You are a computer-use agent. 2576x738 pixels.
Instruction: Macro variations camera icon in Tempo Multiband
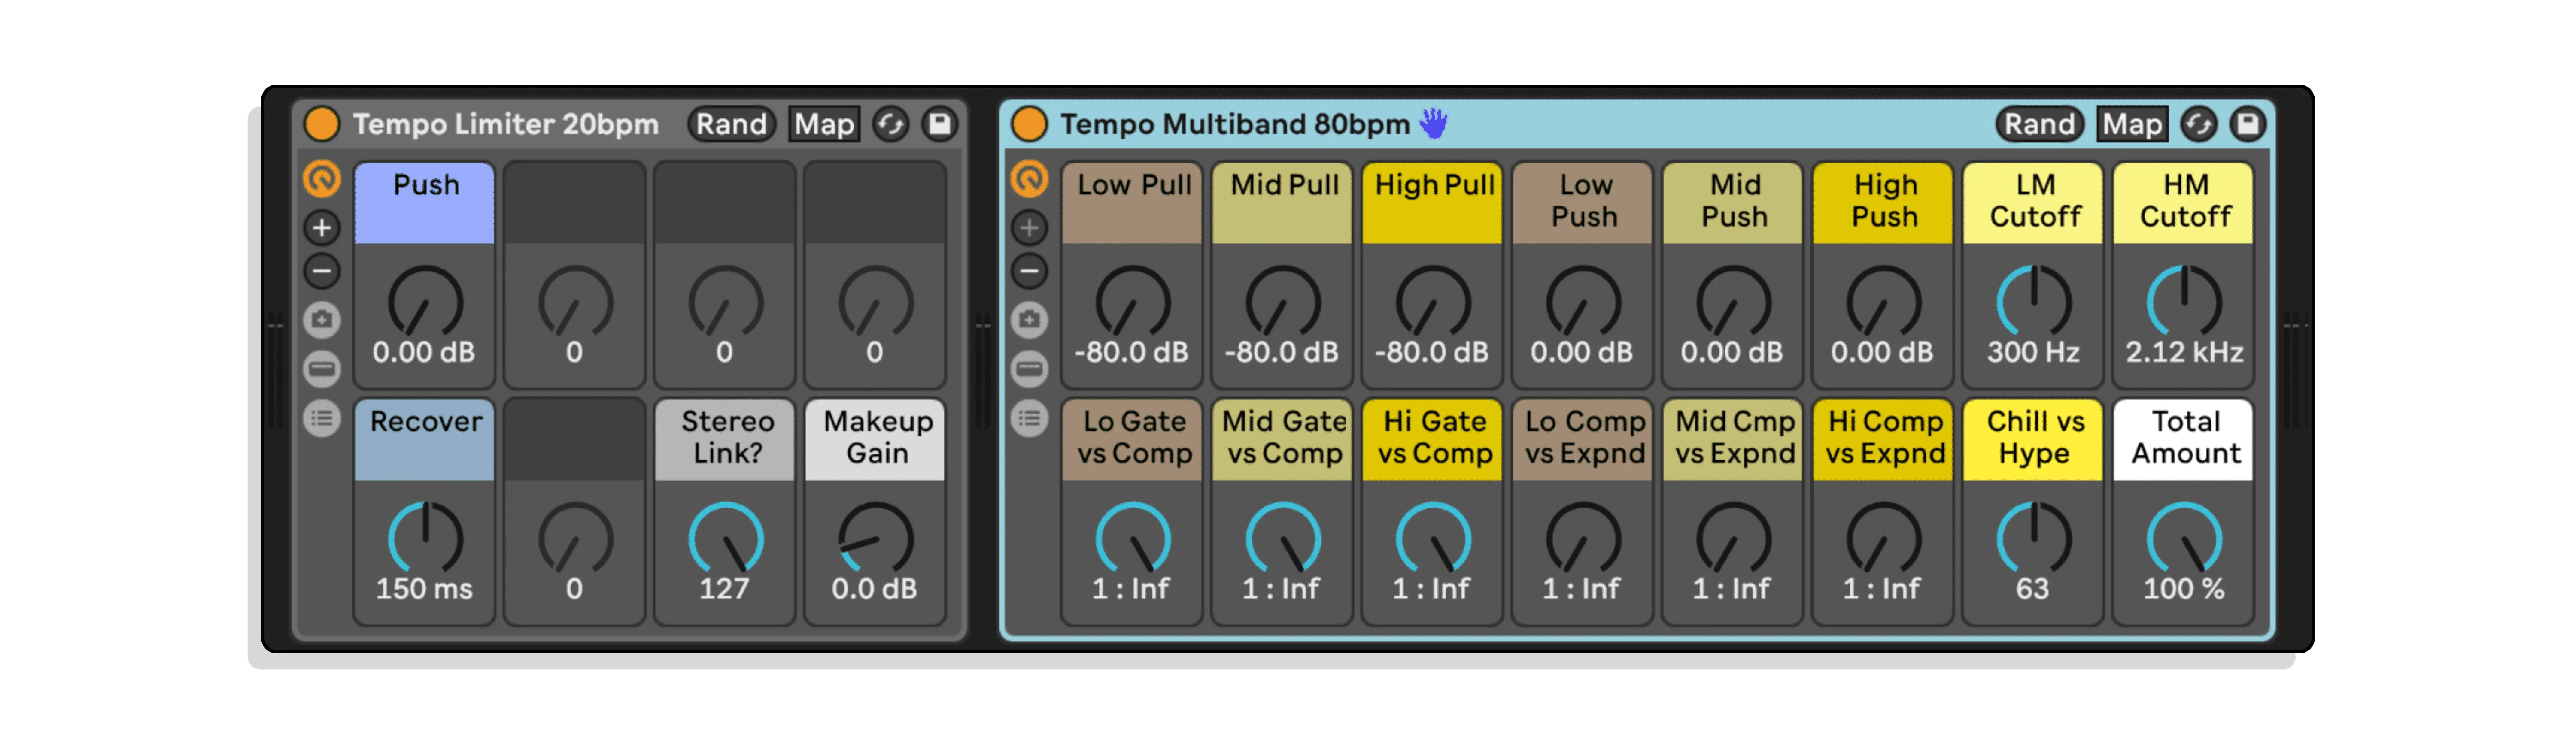1029,320
